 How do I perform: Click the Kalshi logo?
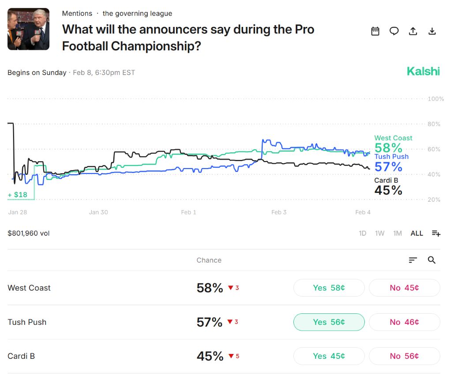(423, 71)
